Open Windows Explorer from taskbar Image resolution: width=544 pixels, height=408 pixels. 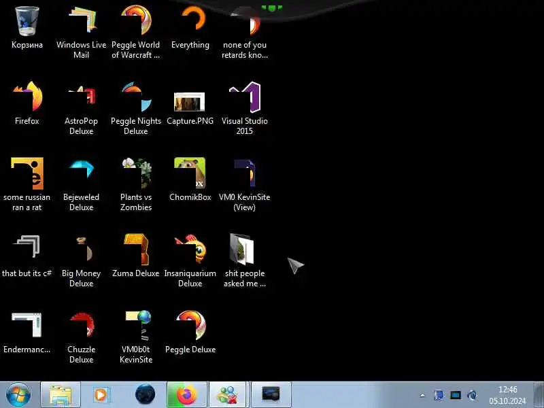pyautogui.click(x=61, y=395)
